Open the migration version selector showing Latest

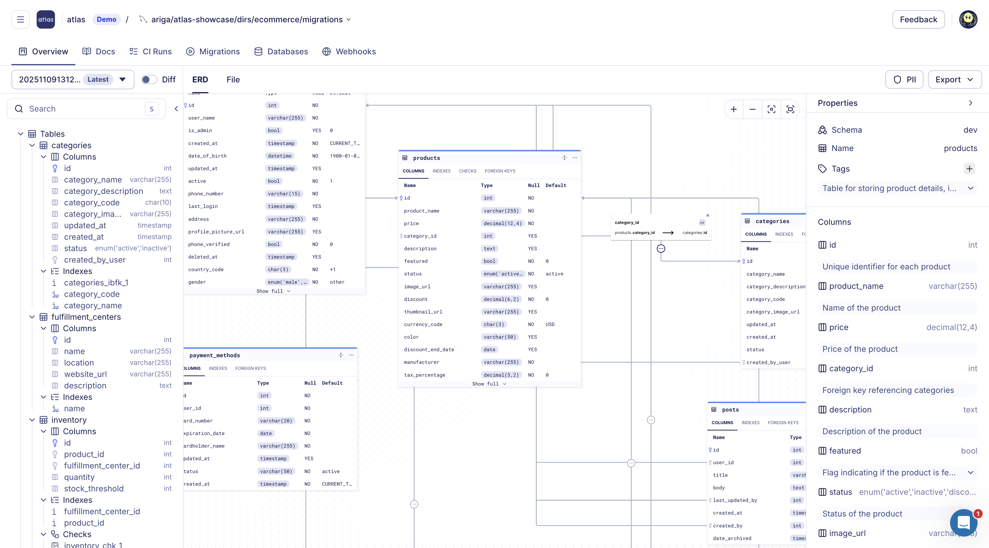click(x=73, y=80)
